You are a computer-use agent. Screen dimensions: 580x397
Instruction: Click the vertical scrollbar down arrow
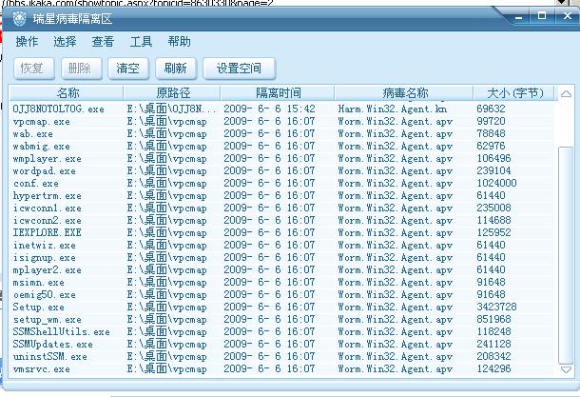click(x=566, y=368)
